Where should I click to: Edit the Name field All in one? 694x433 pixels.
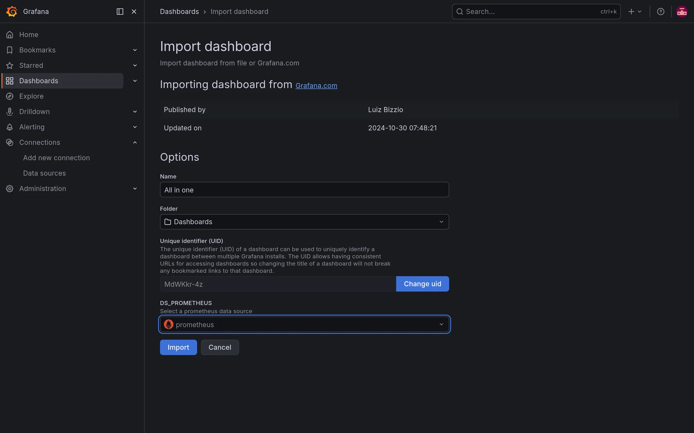(304, 190)
